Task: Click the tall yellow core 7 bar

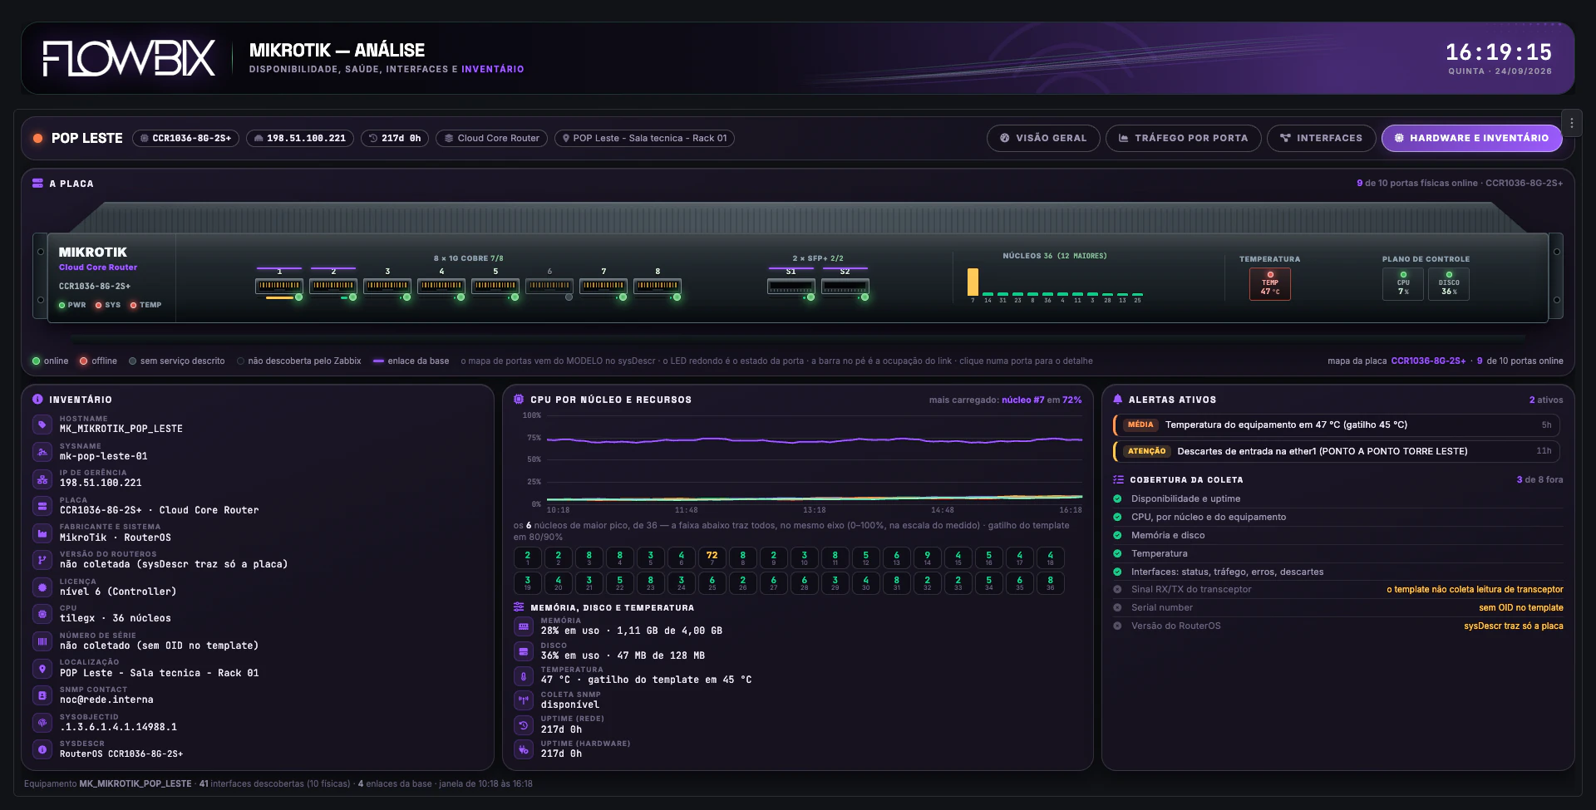Action: 973,282
